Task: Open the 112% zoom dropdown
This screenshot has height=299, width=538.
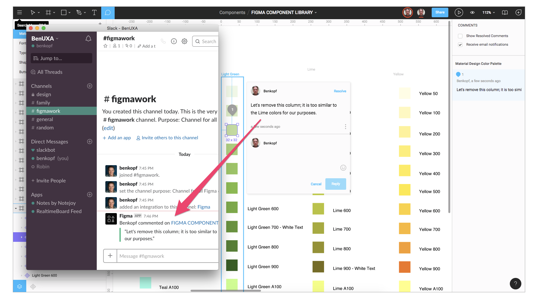Action: tap(489, 12)
